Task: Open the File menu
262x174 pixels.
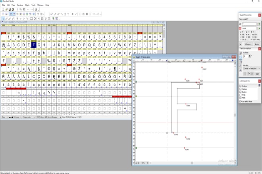Action: (4, 5)
